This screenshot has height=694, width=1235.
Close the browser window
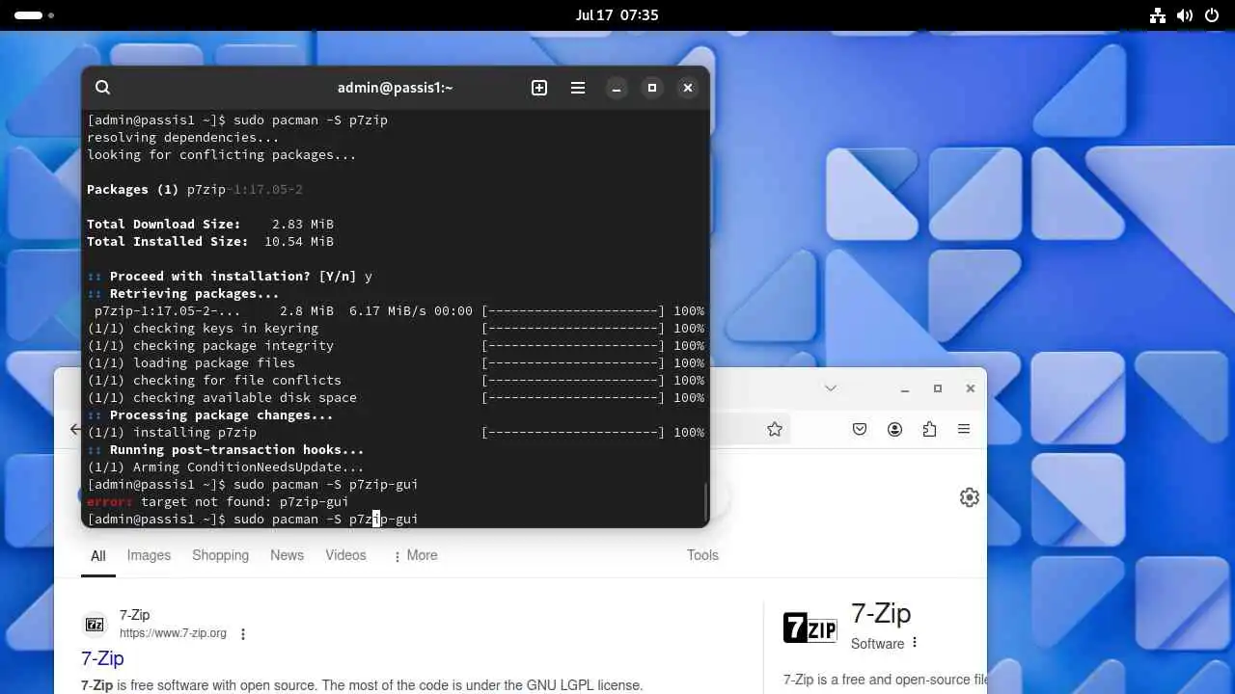pyautogui.click(x=971, y=388)
